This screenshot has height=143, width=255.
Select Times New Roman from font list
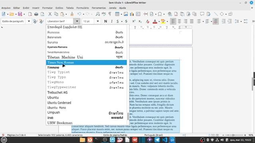86,62
